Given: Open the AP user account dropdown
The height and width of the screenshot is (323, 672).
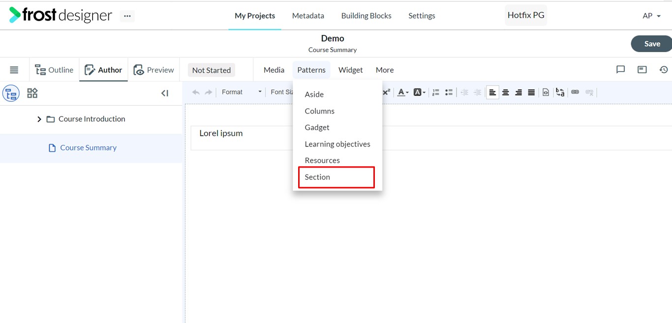Looking at the screenshot, I should coord(651,16).
